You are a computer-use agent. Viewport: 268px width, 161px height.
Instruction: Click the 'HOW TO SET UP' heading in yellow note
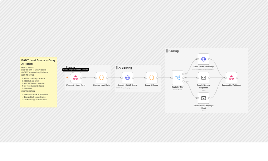[28, 75]
